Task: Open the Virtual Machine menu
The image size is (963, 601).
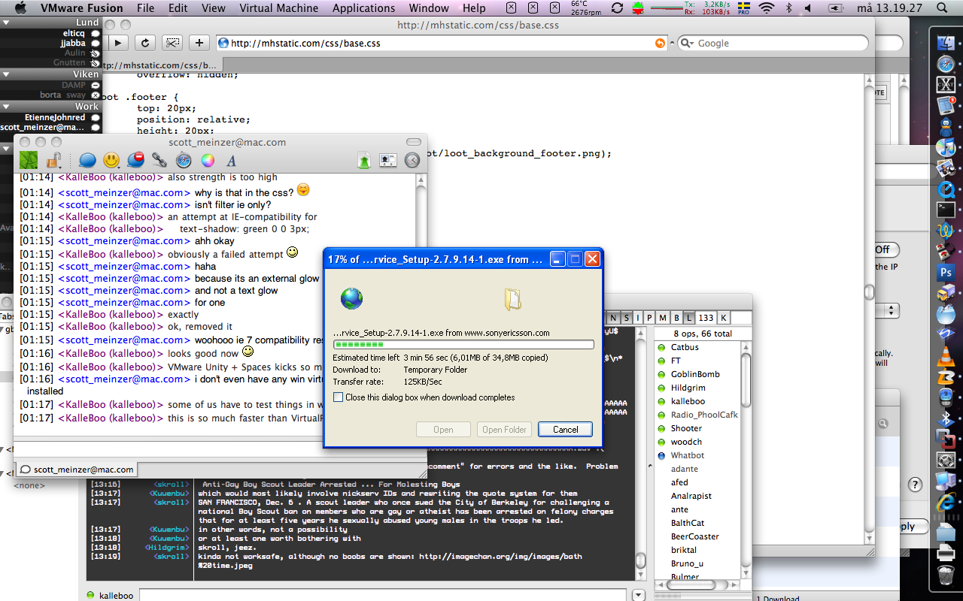Action: (x=280, y=8)
